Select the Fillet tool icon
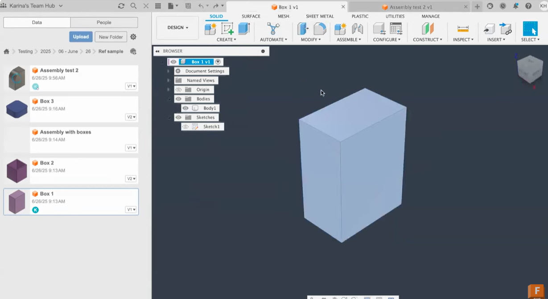Screen dimensions: 548x299 click(x=320, y=29)
